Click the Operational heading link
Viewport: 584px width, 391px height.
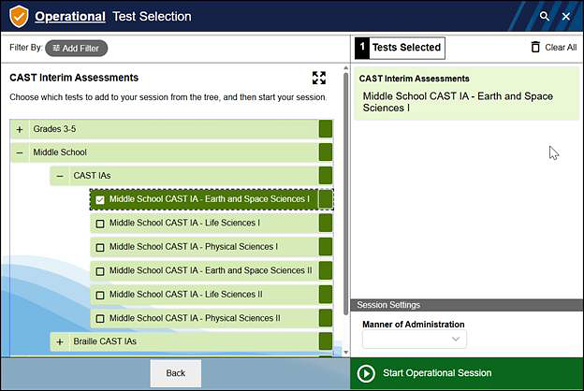pyautogui.click(x=70, y=17)
